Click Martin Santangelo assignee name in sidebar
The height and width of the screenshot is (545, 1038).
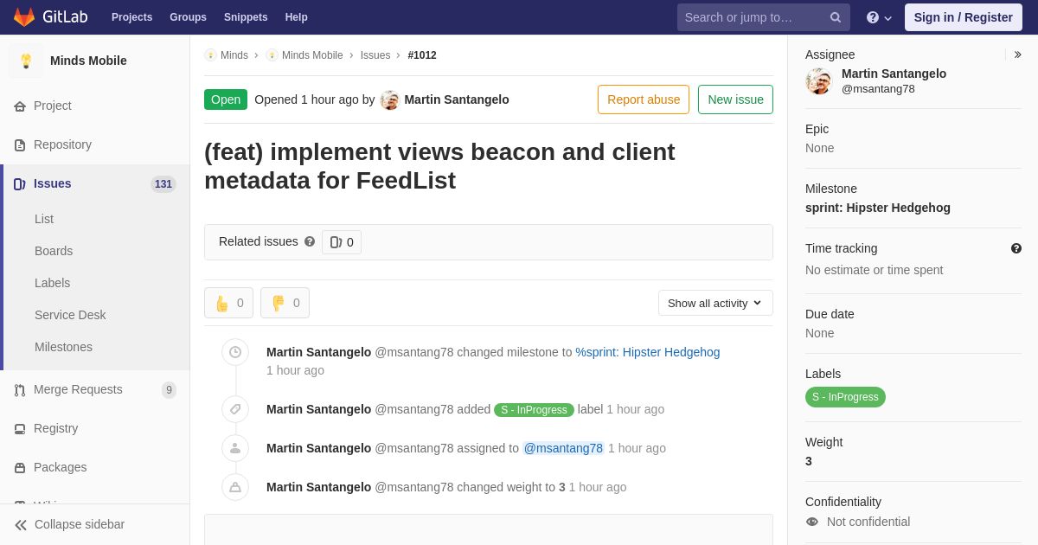point(894,74)
